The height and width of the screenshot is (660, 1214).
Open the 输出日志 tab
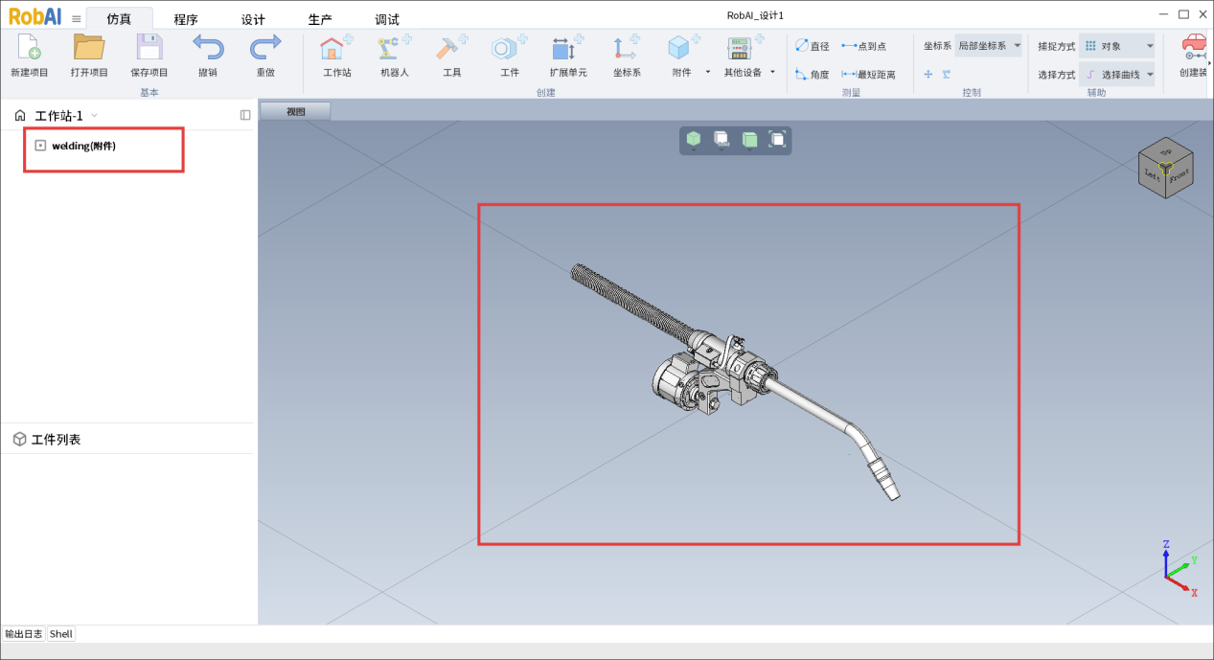click(24, 634)
